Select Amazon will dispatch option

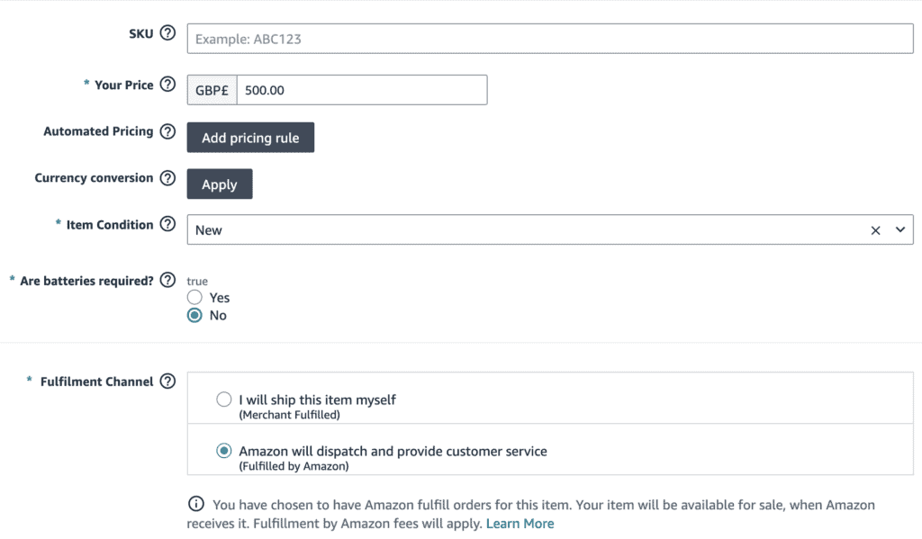point(224,451)
